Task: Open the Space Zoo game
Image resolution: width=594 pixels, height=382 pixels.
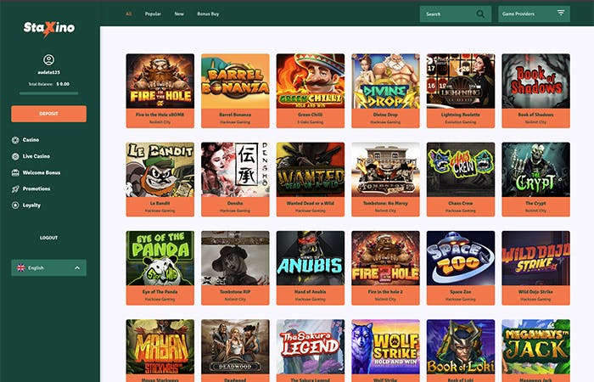Action: (461, 268)
